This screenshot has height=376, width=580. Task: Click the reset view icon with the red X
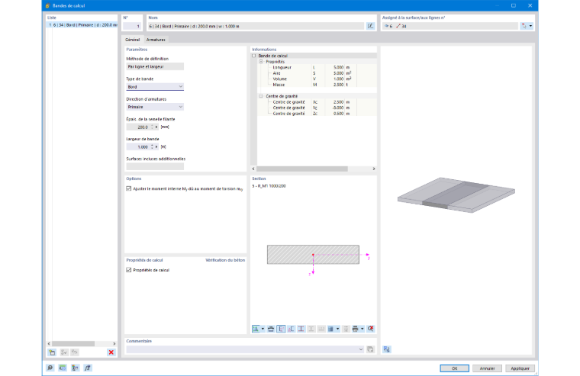[370, 329]
